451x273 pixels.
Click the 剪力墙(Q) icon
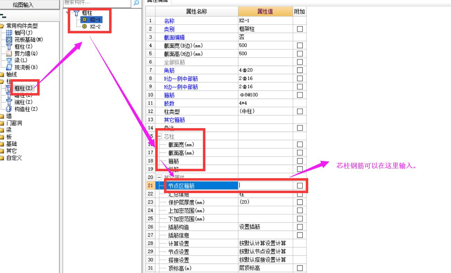coord(9,53)
